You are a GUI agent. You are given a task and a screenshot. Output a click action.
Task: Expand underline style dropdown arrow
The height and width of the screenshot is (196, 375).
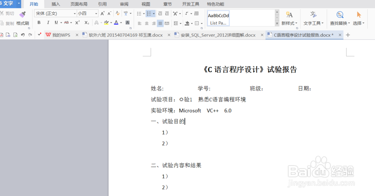(61, 23)
